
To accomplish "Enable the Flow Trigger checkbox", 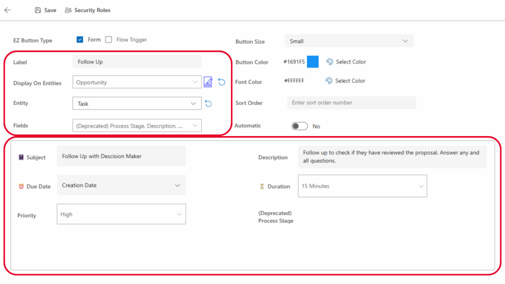I will (x=108, y=40).
